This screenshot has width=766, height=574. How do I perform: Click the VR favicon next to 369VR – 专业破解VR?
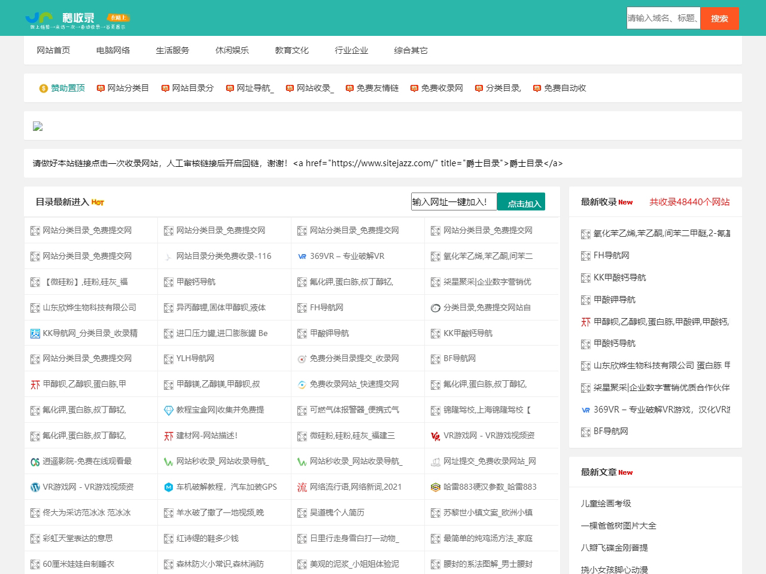pyautogui.click(x=302, y=257)
